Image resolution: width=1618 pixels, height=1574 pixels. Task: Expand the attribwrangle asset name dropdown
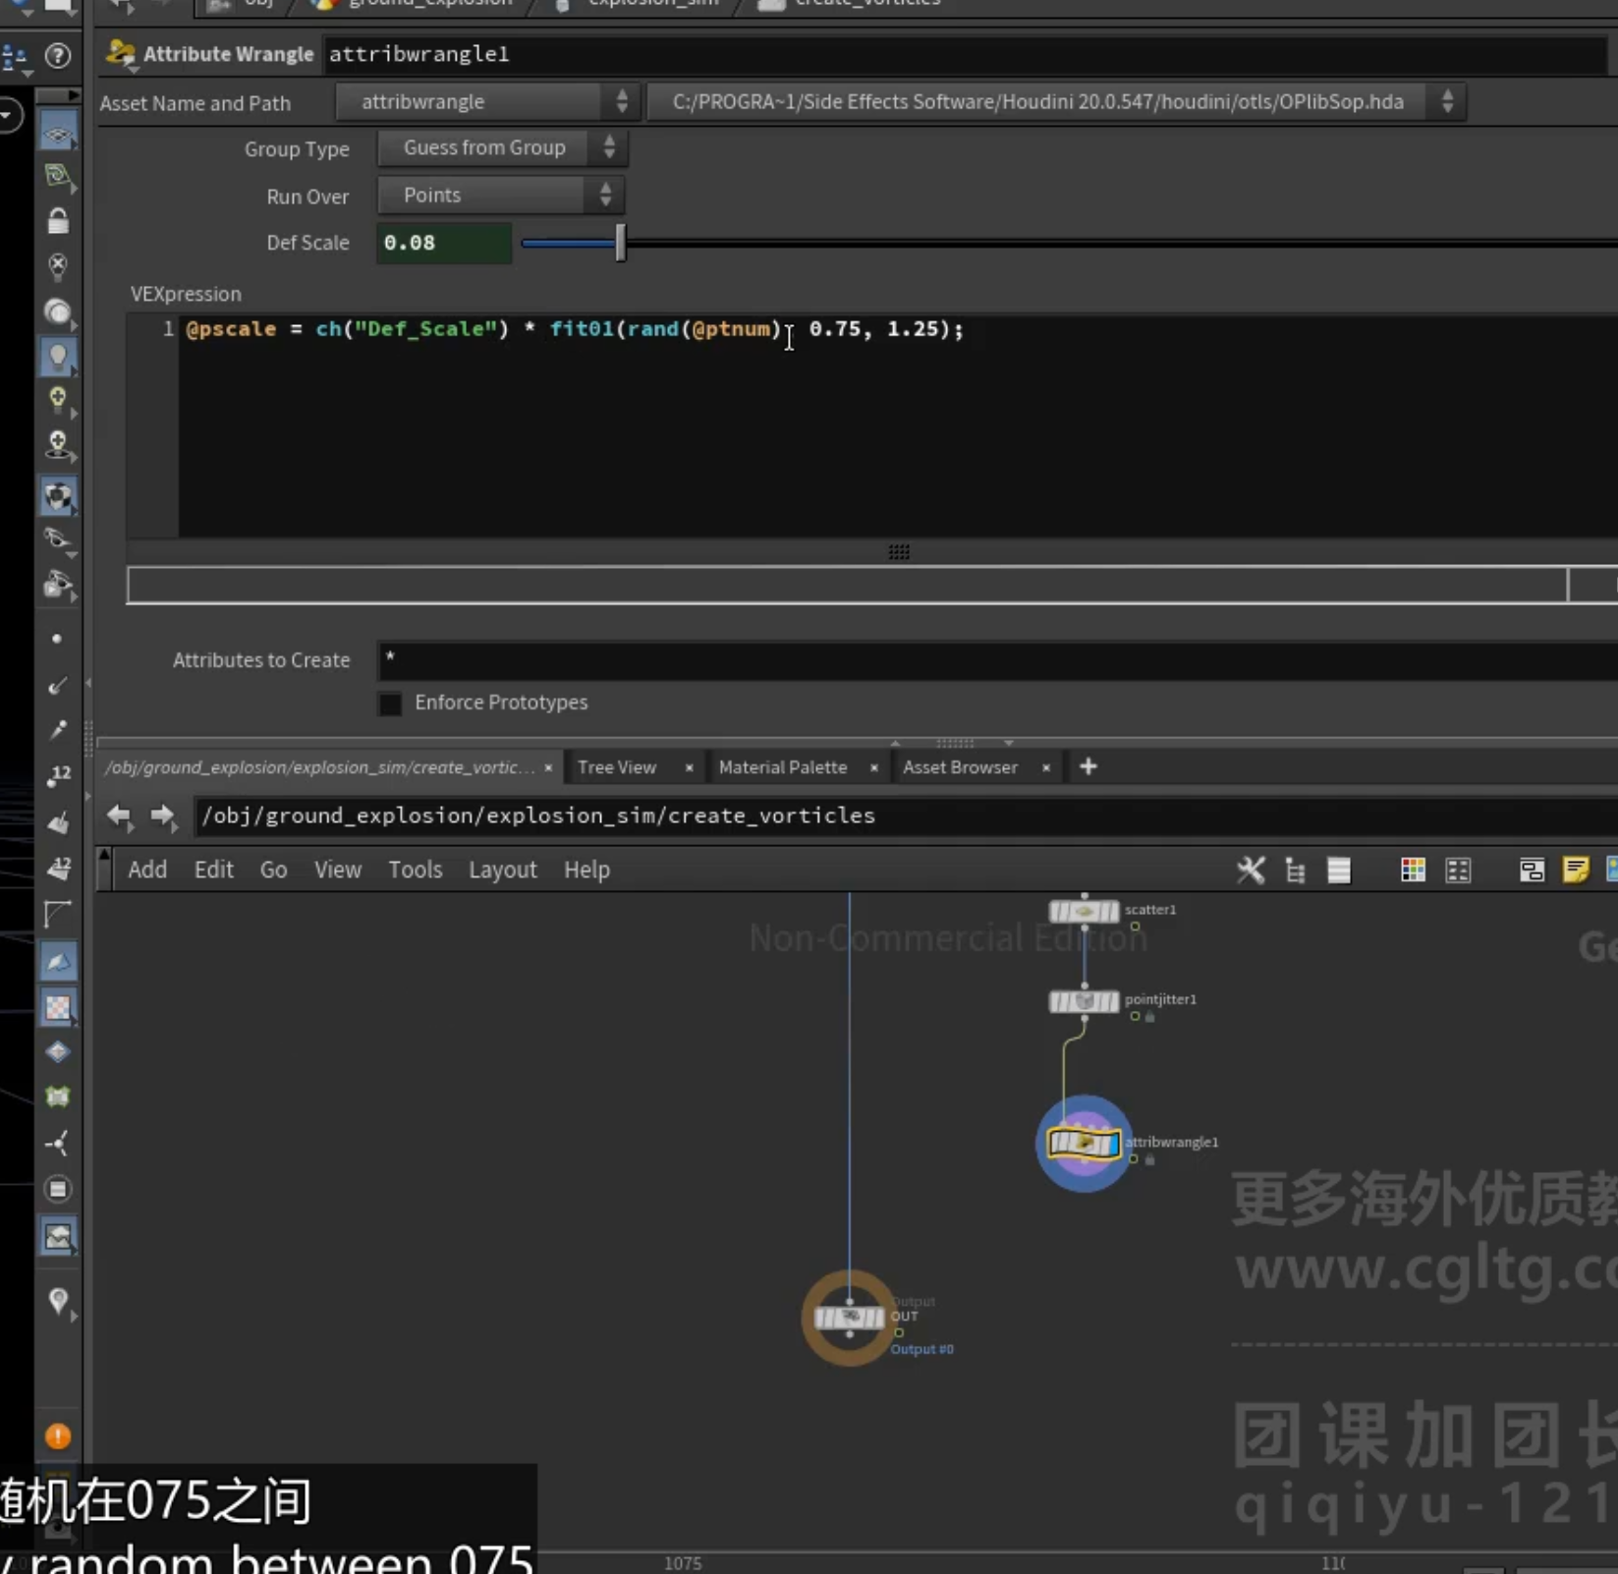tap(487, 102)
